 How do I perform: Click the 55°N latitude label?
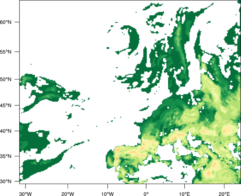click(x=5, y=52)
